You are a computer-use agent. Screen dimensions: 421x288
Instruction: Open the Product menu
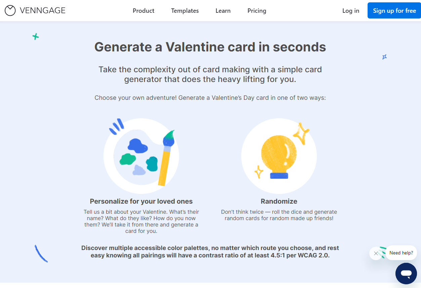(143, 11)
